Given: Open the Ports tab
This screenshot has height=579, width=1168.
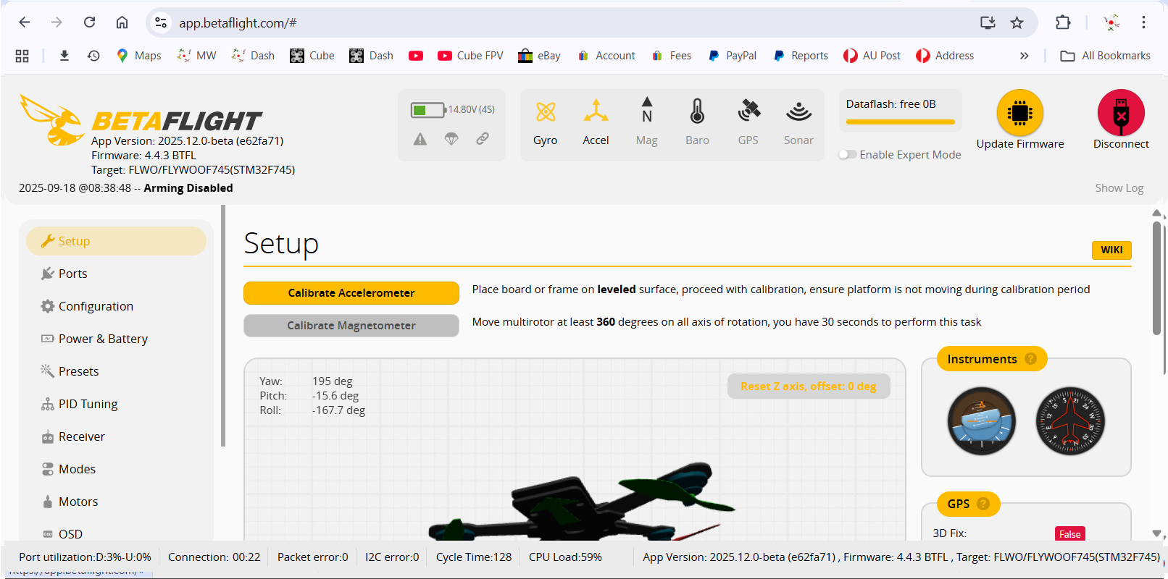Looking at the screenshot, I should tap(72, 274).
